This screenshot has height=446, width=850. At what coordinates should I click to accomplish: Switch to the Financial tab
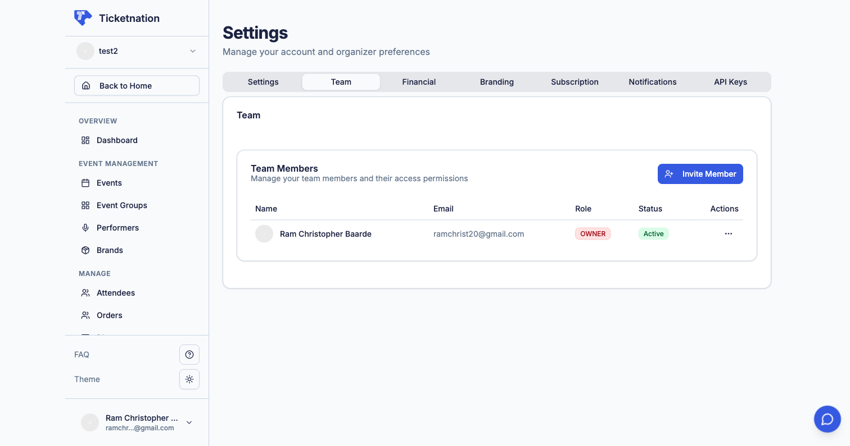pyautogui.click(x=419, y=82)
